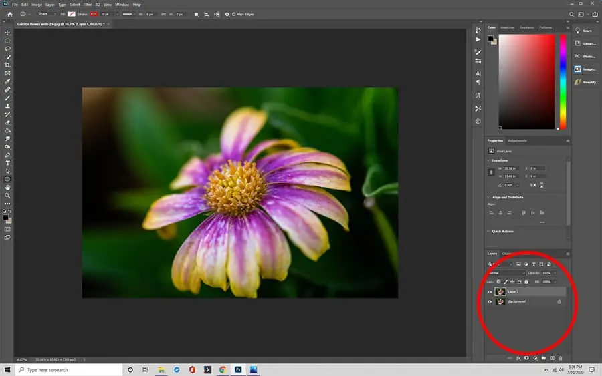602x376 pixels.
Task: Toggle lock image pixels brush
Action: [506, 282]
